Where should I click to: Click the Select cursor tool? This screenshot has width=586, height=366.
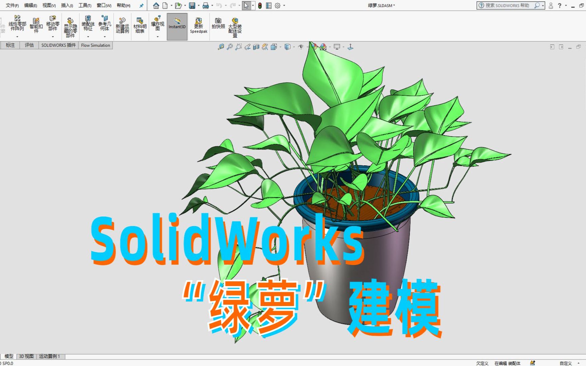pos(246,5)
